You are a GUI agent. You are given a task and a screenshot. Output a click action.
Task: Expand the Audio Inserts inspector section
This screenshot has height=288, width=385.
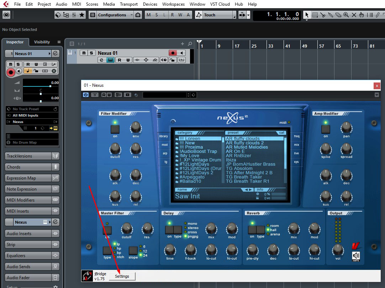point(28,233)
